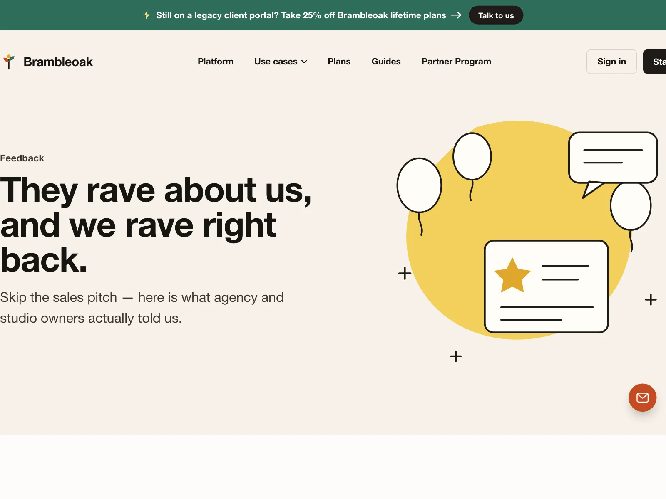The width and height of the screenshot is (666, 499).
Task: Click the partially visible Start button
Action: click(x=655, y=62)
